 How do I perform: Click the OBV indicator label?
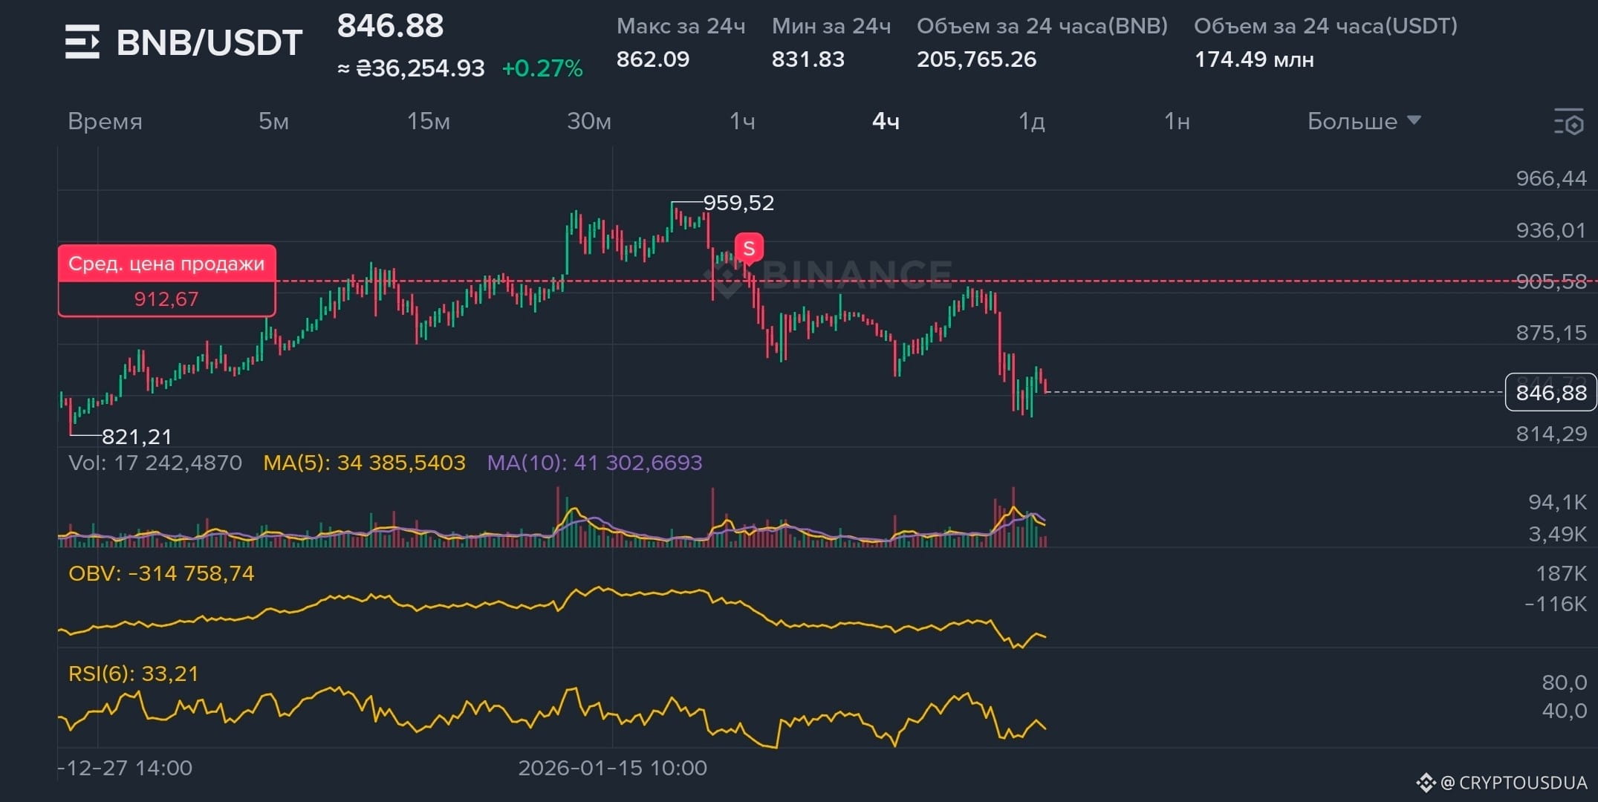click(160, 573)
